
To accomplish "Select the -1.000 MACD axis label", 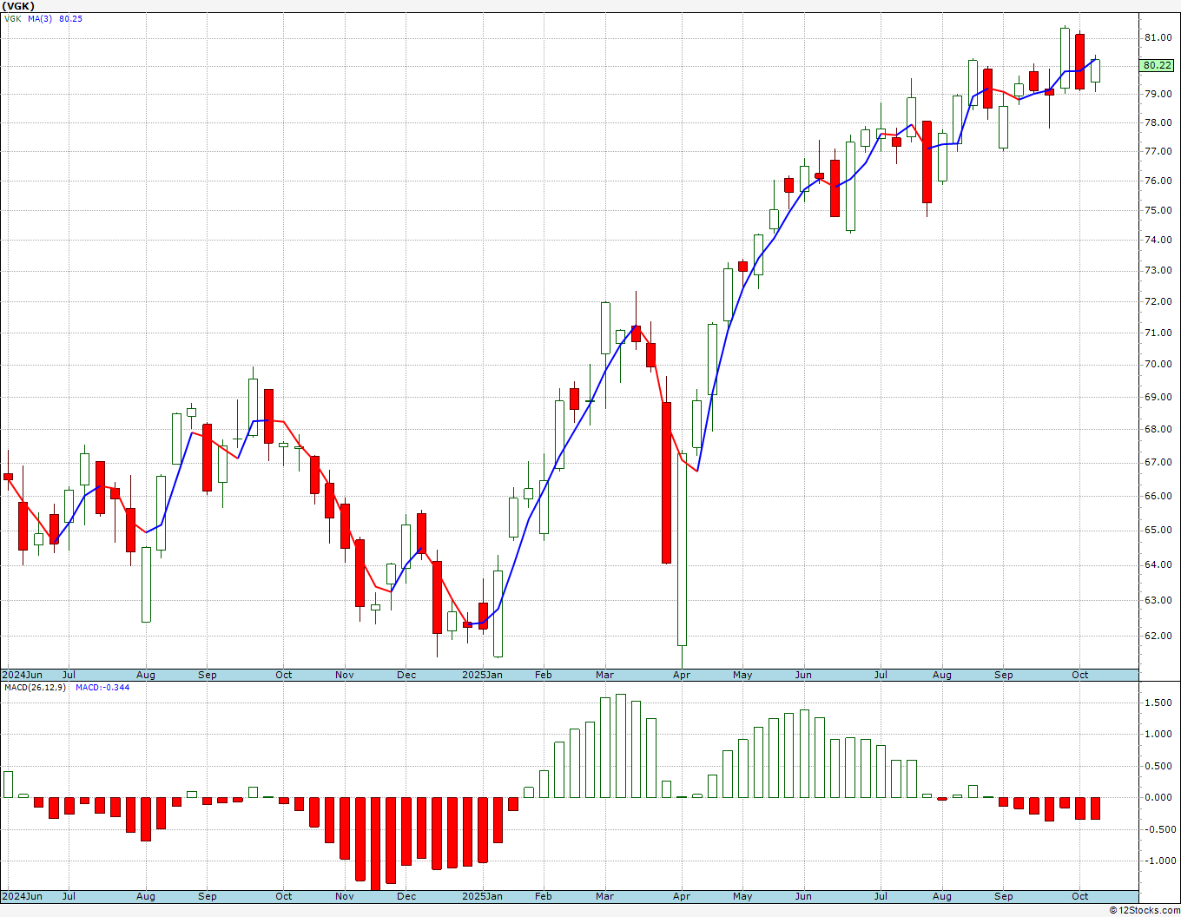I will (1158, 861).
